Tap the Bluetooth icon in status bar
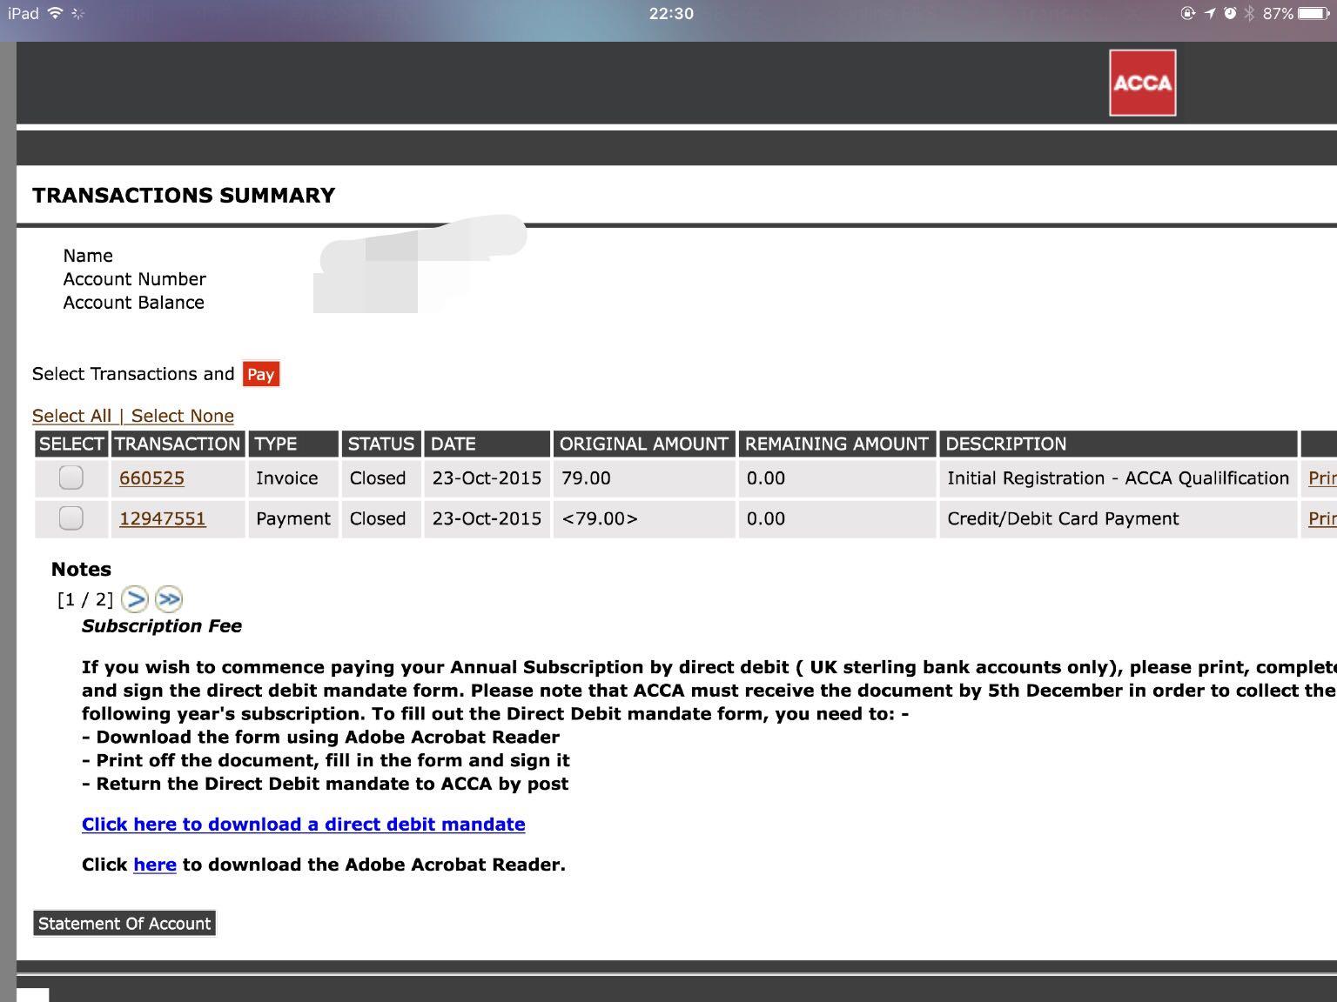 pyautogui.click(x=1249, y=13)
